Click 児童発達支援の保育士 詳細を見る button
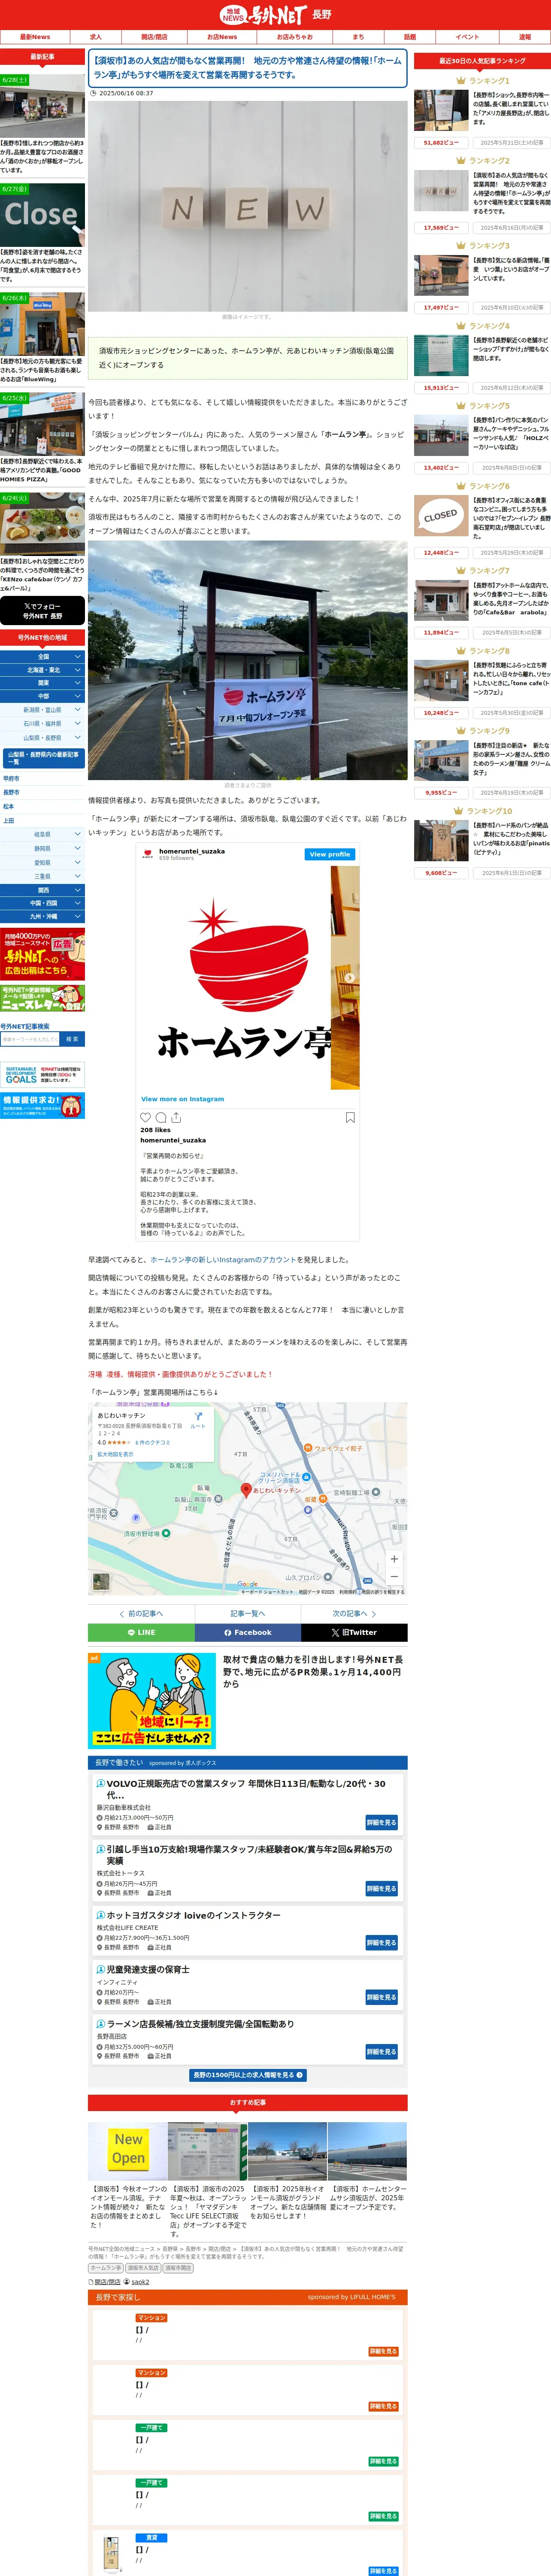The width and height of the screenshot is (551, 2576). pyautogui.click(x=382, y=1997)
